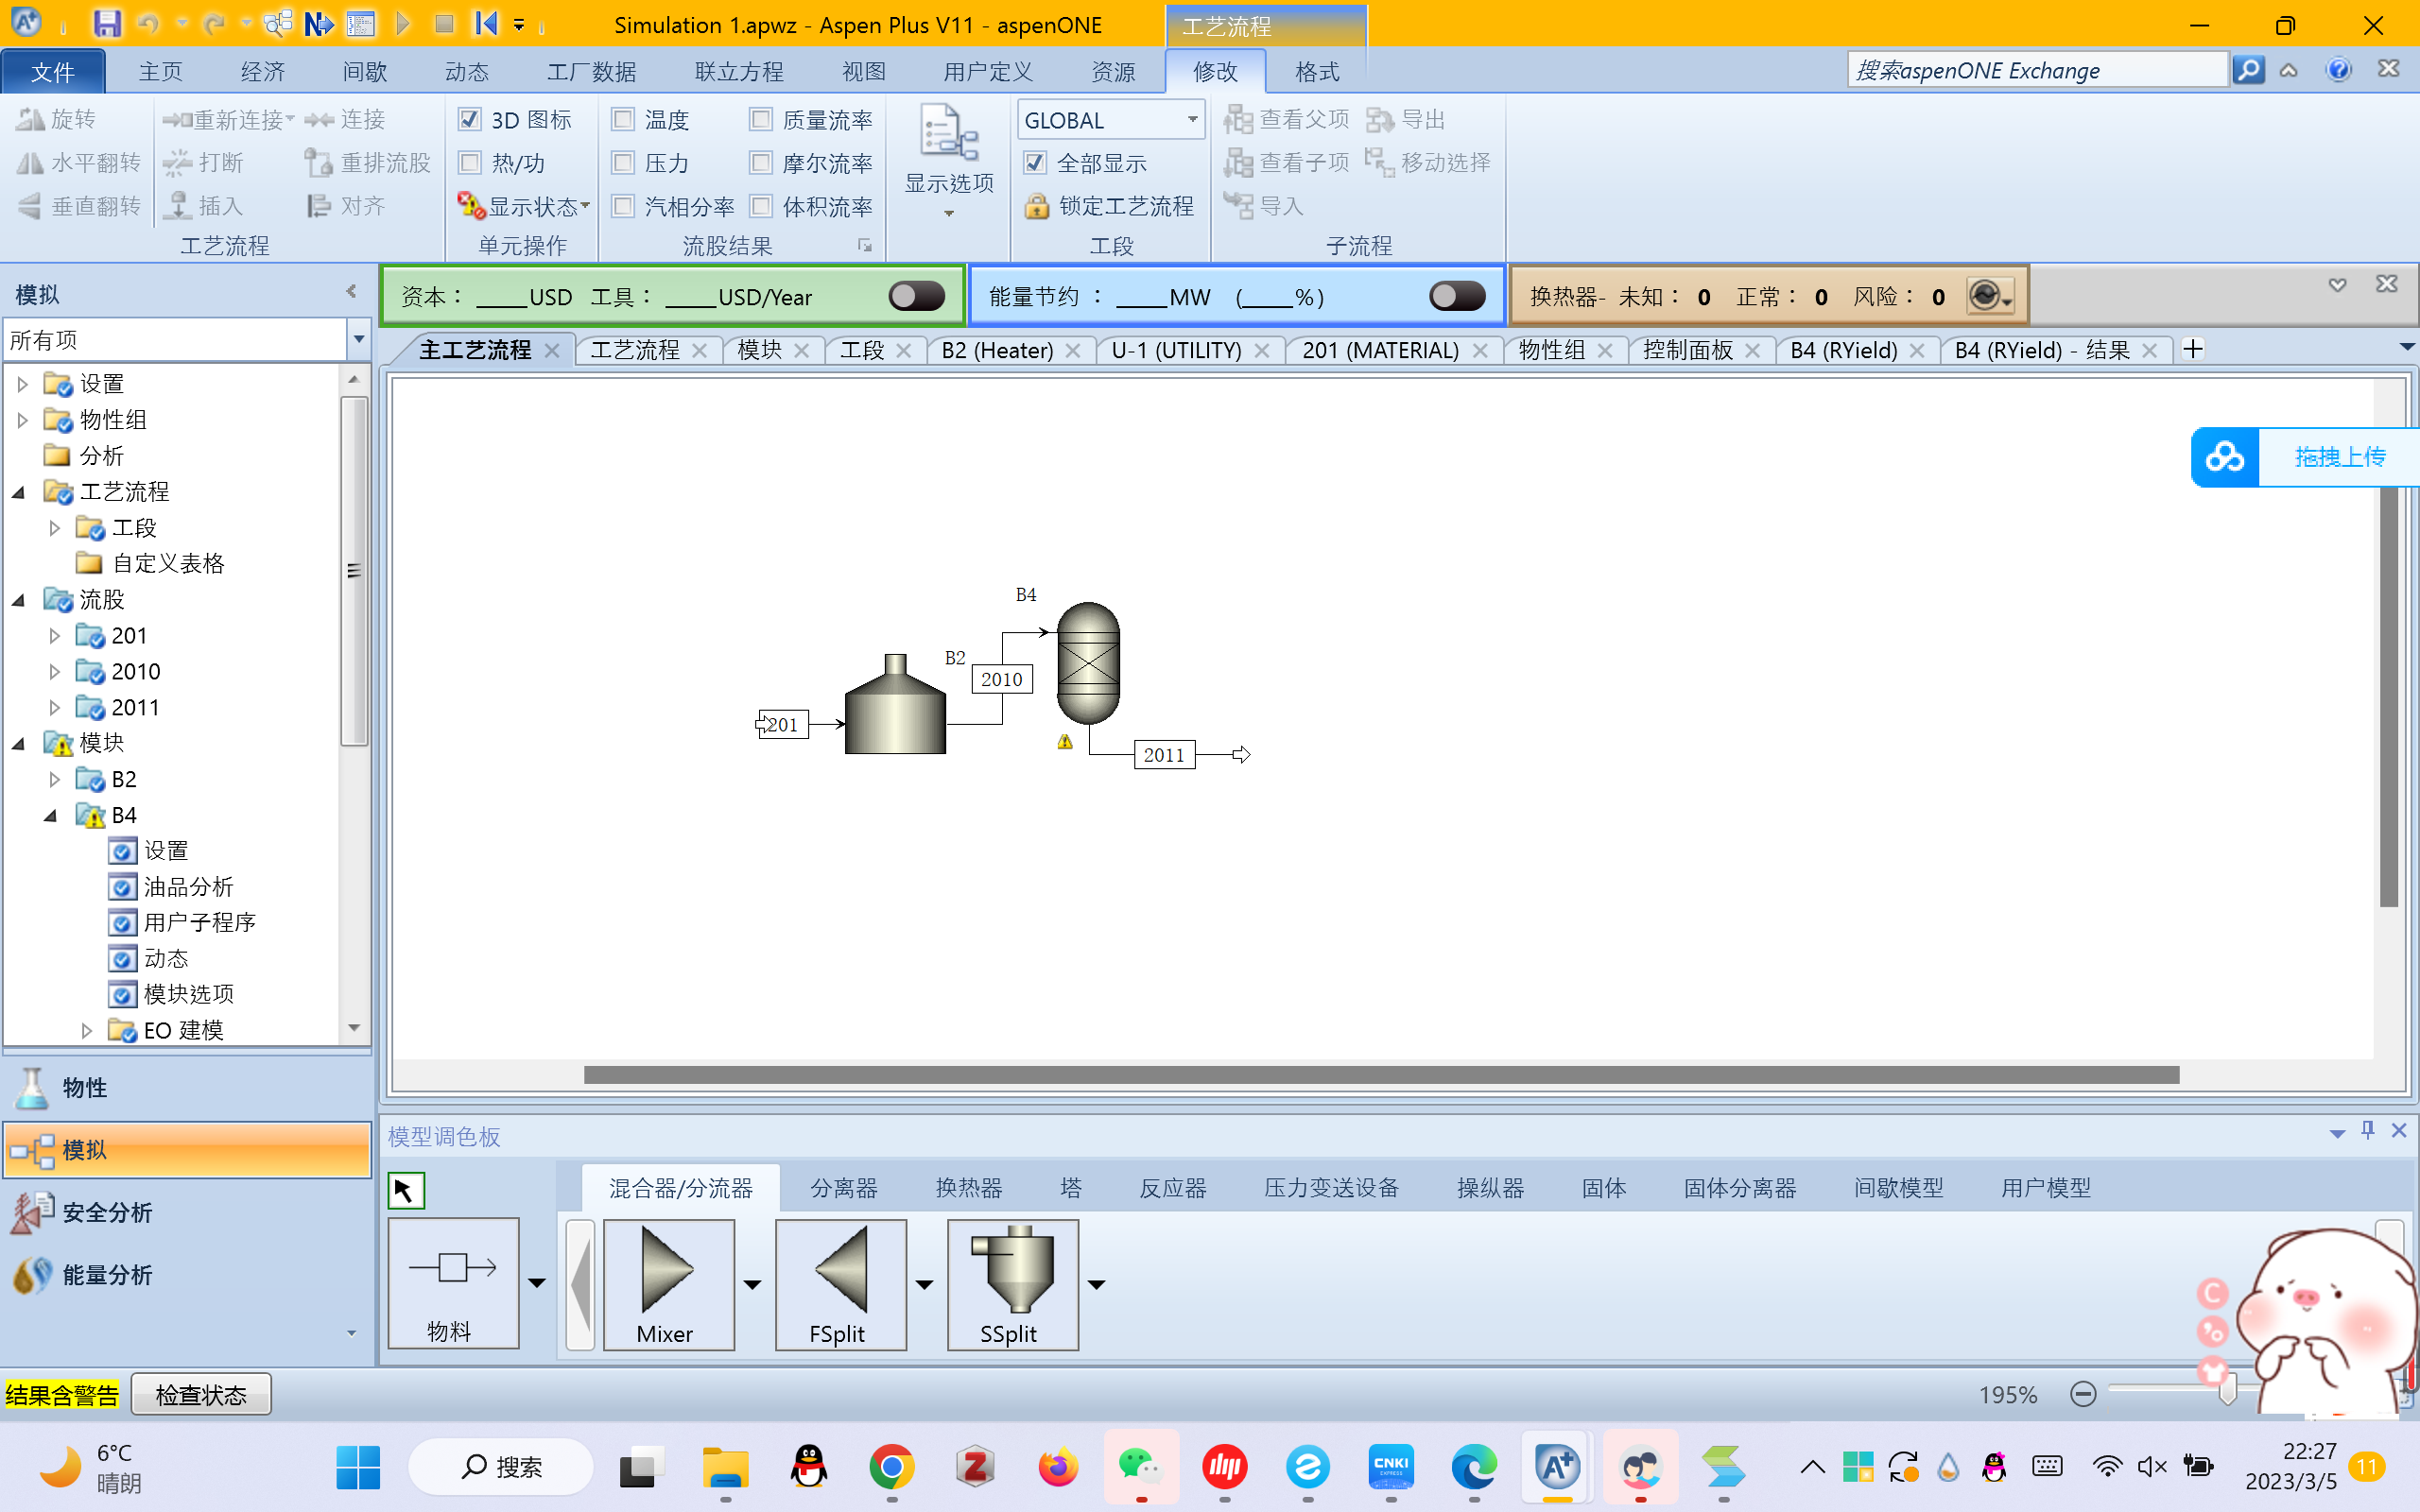The image size is (2420, 1512).
Task: Expand the 设置 tree node
Action: 22,384
